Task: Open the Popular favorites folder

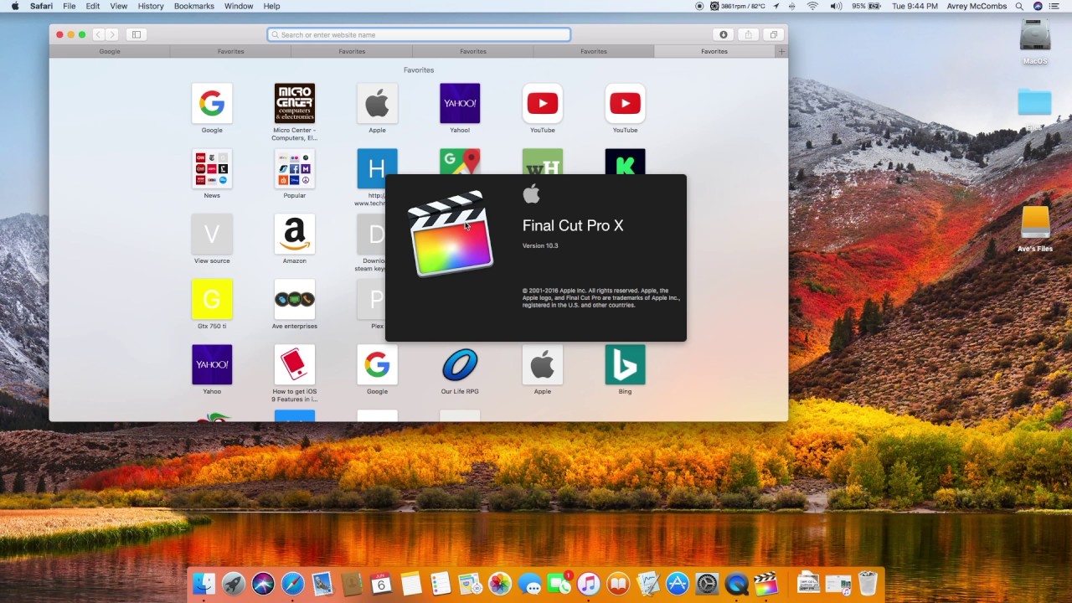Action: (x=295, y=169)
